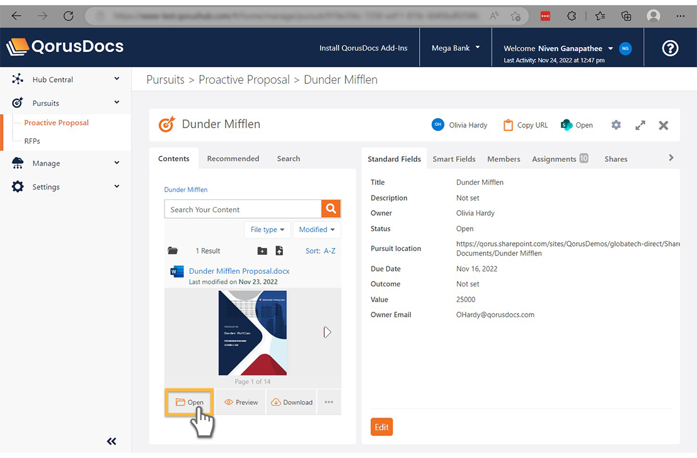Open the browser collections icon
This screenshot has height=458, width=697.
coord(626,16)
